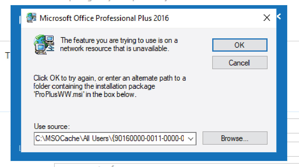The image size is (299, 167).
Task: Open the Browse... folder picker
Action: pos(235,139)
